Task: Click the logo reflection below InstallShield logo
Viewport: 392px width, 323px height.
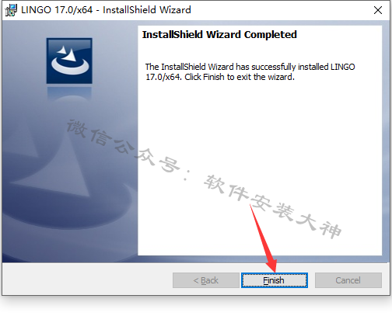Action: (69, 92)
